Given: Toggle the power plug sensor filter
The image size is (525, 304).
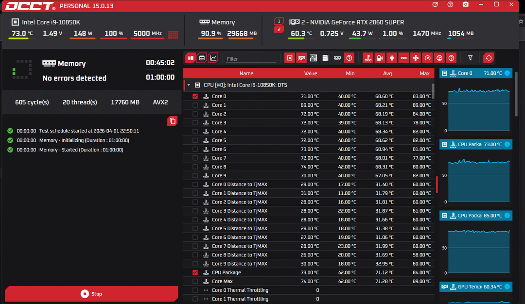Looking at the screenshot, I should point(392,58).
